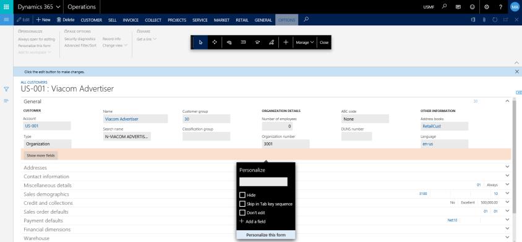Screen dimensions: 522x242
Task: Open the MA user avatar
Action: pyautogui.click(x=515, y=7)
